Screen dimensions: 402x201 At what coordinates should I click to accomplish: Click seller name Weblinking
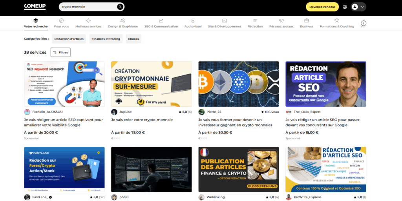[216, 197]
